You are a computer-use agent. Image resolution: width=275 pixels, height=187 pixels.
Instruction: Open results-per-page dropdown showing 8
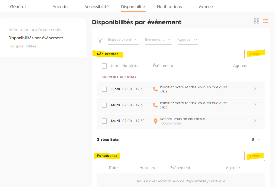click(256, 140)
